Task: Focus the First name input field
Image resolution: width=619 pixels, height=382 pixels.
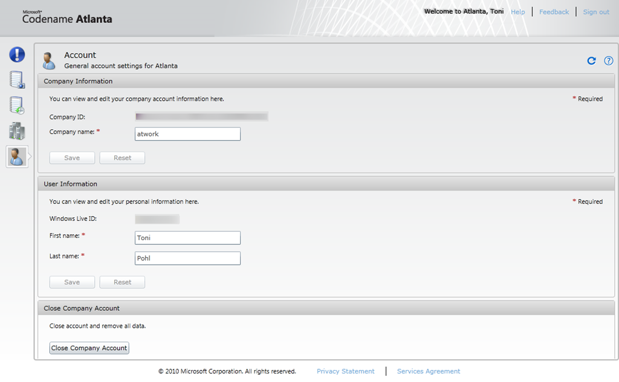Action: (x=187, y=238)
